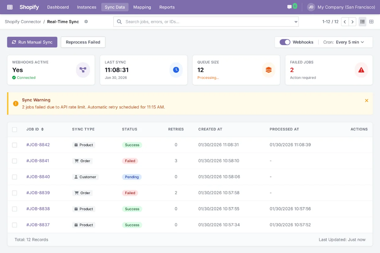Viewport: 380px width, 253px height.
Task: Go to previous page arrow
Action: [x=345, y=22]
